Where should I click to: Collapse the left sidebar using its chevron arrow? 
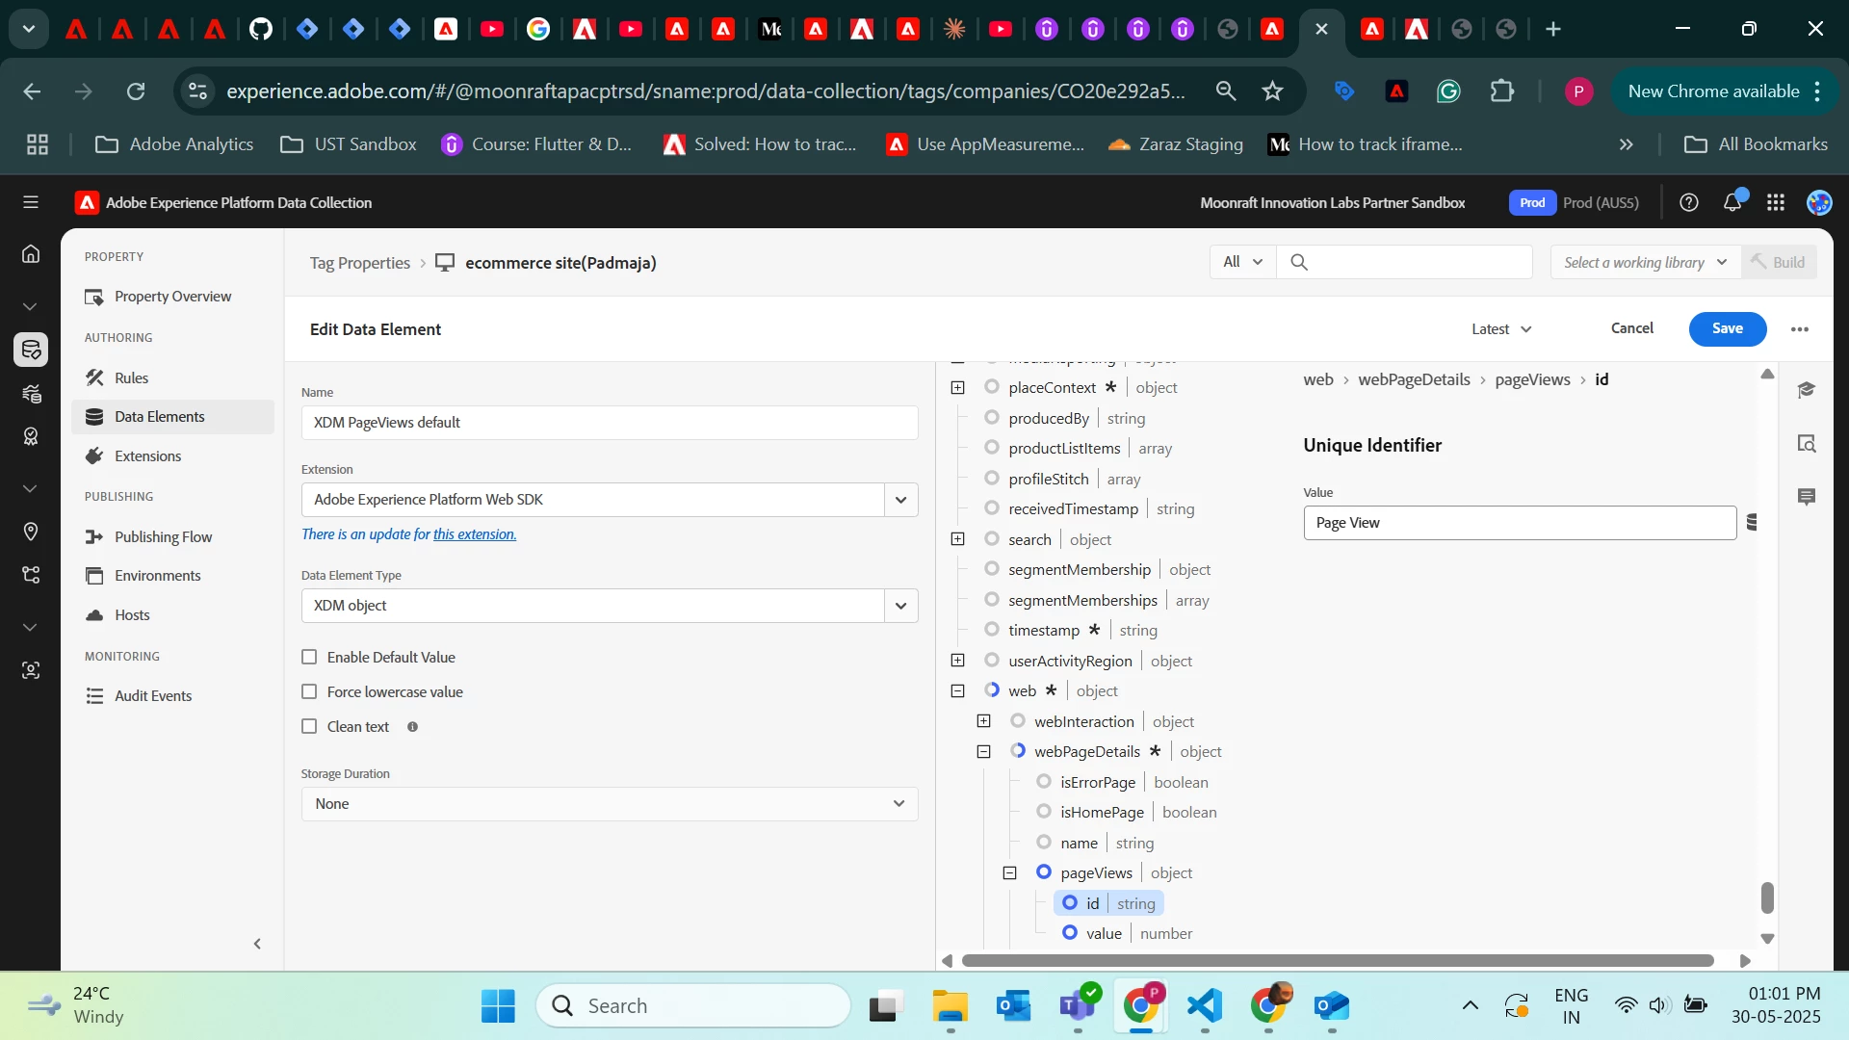[257, 944]
